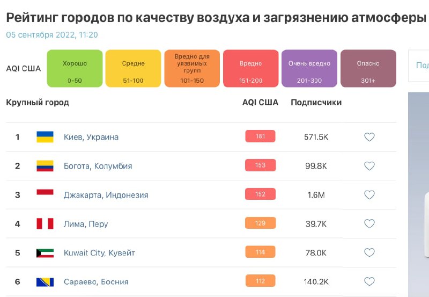Image resolution: width=429 pixels, height=297 pixels.
Task: Add Лима to favorites via heart
Action: tap(369, 224)
